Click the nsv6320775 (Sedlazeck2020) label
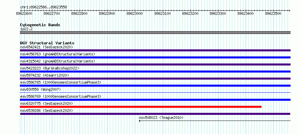This screenshot has height=134, width=300. pyautogui.click(x=47, y=103)
